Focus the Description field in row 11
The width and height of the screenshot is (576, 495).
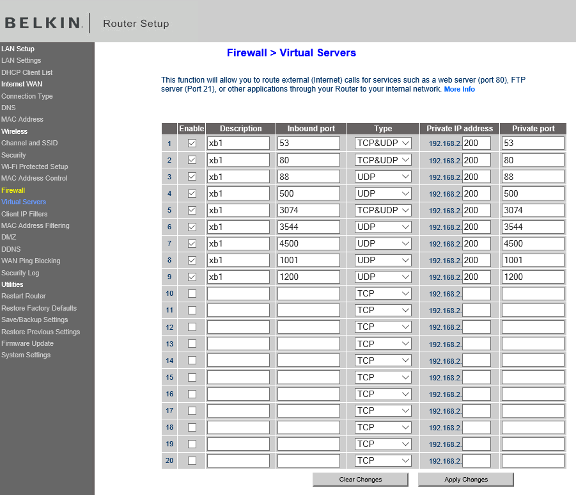point(238,310)
